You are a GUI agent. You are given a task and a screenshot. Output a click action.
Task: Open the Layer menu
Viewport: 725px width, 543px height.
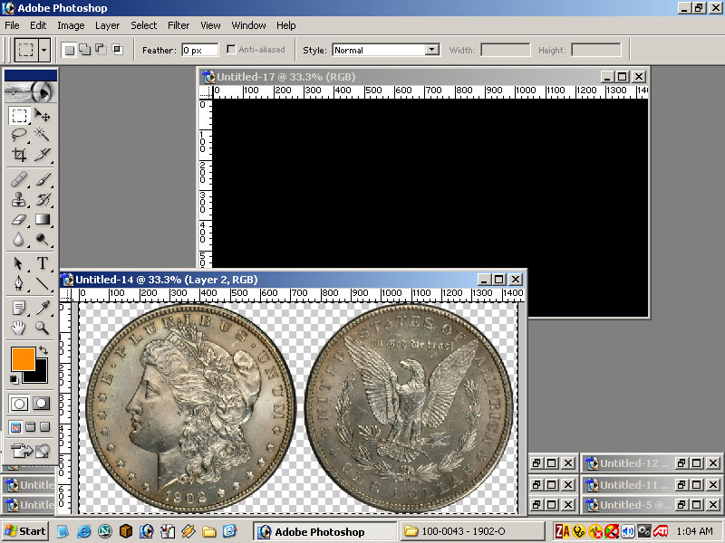tap(107, 25)
